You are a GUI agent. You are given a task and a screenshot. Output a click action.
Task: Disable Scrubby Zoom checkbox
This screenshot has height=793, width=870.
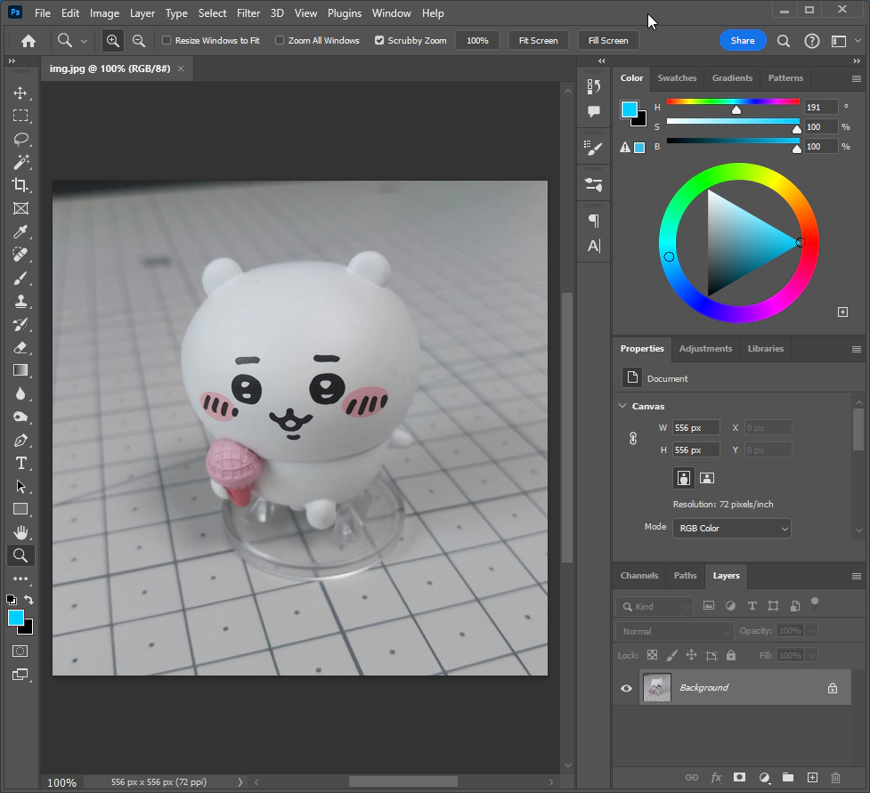coord(379,40)
